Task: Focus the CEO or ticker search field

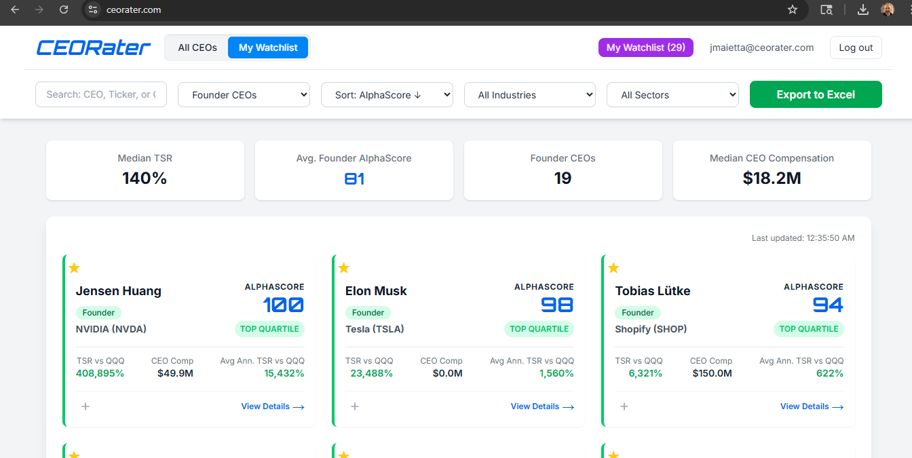Action: (x=101, y=94)
